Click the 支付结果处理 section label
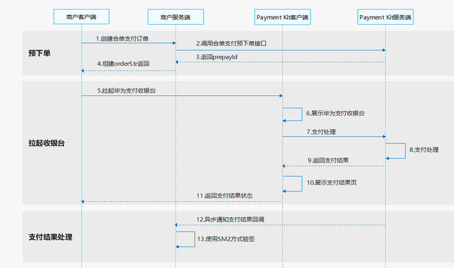Viewport: 454px width, 268px height. pyautogui.click(x=50, y=237)
